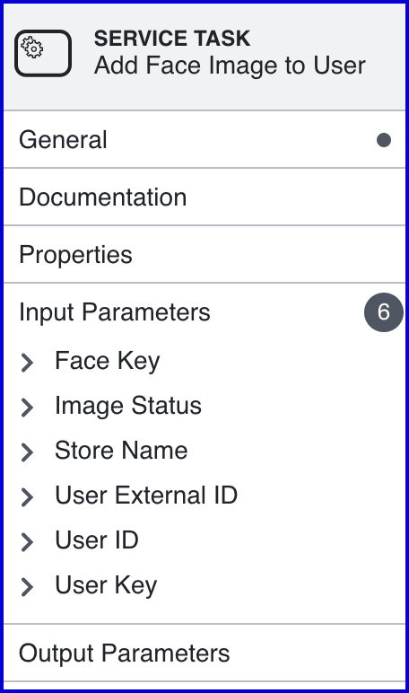The width and height of the screenshot is (409, 693).
Task: Select the User Key label
Action: tap(106, 585)
